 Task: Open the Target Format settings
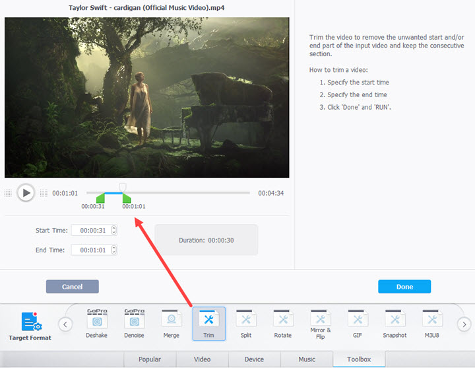tap(30, 326)
